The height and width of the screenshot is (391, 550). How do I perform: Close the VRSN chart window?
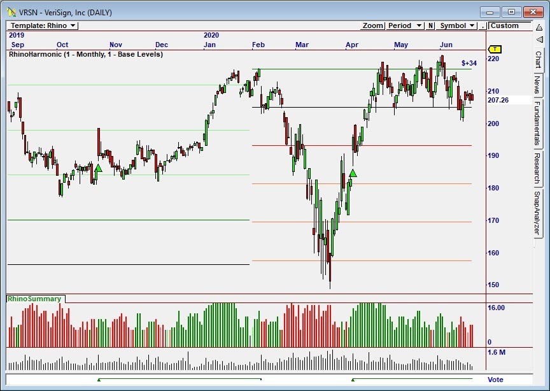(533, 12)
